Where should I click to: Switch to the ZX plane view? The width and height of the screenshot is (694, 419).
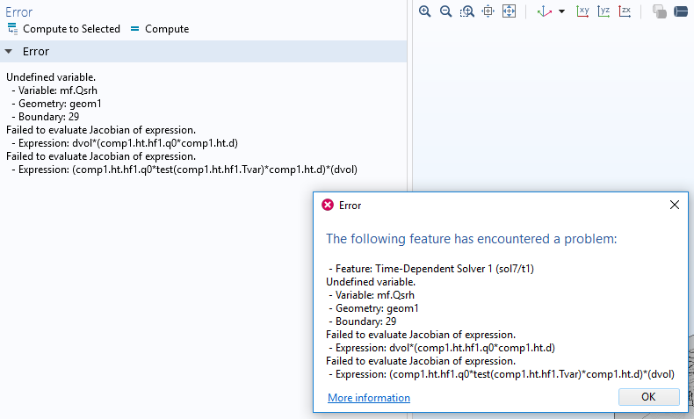(625, 11)
